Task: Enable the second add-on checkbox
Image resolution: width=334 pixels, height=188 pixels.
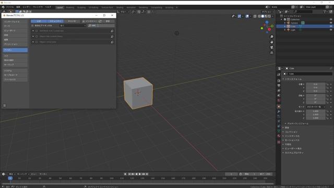Action: point(37,37)
